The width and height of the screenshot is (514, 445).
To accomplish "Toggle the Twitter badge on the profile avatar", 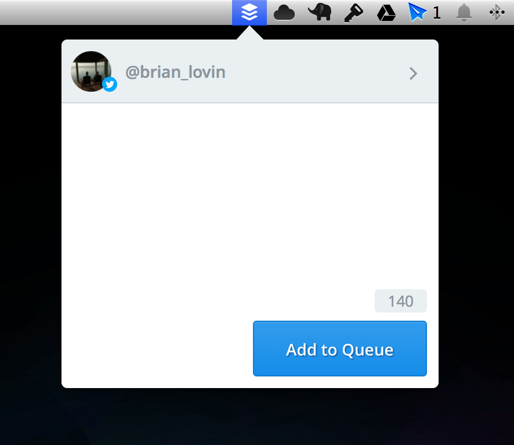I will click(x=110, y=84).
